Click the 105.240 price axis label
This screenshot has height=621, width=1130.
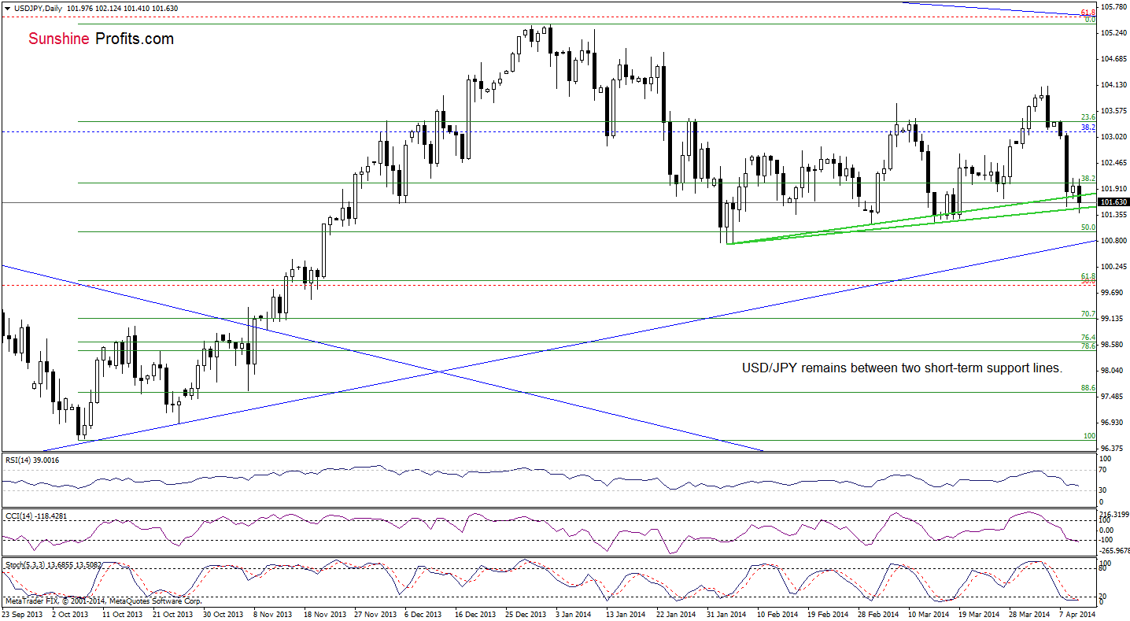(x=1114, y=33)
